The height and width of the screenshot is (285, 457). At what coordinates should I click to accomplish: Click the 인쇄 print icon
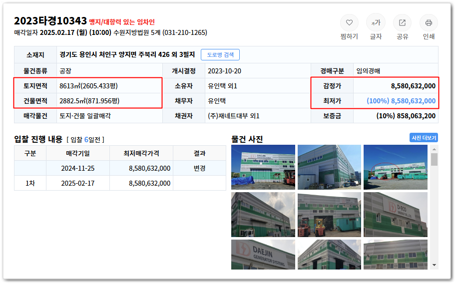[x=429, y=22]
